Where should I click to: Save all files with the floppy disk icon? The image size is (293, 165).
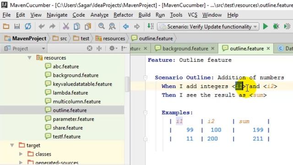point(17,27)
